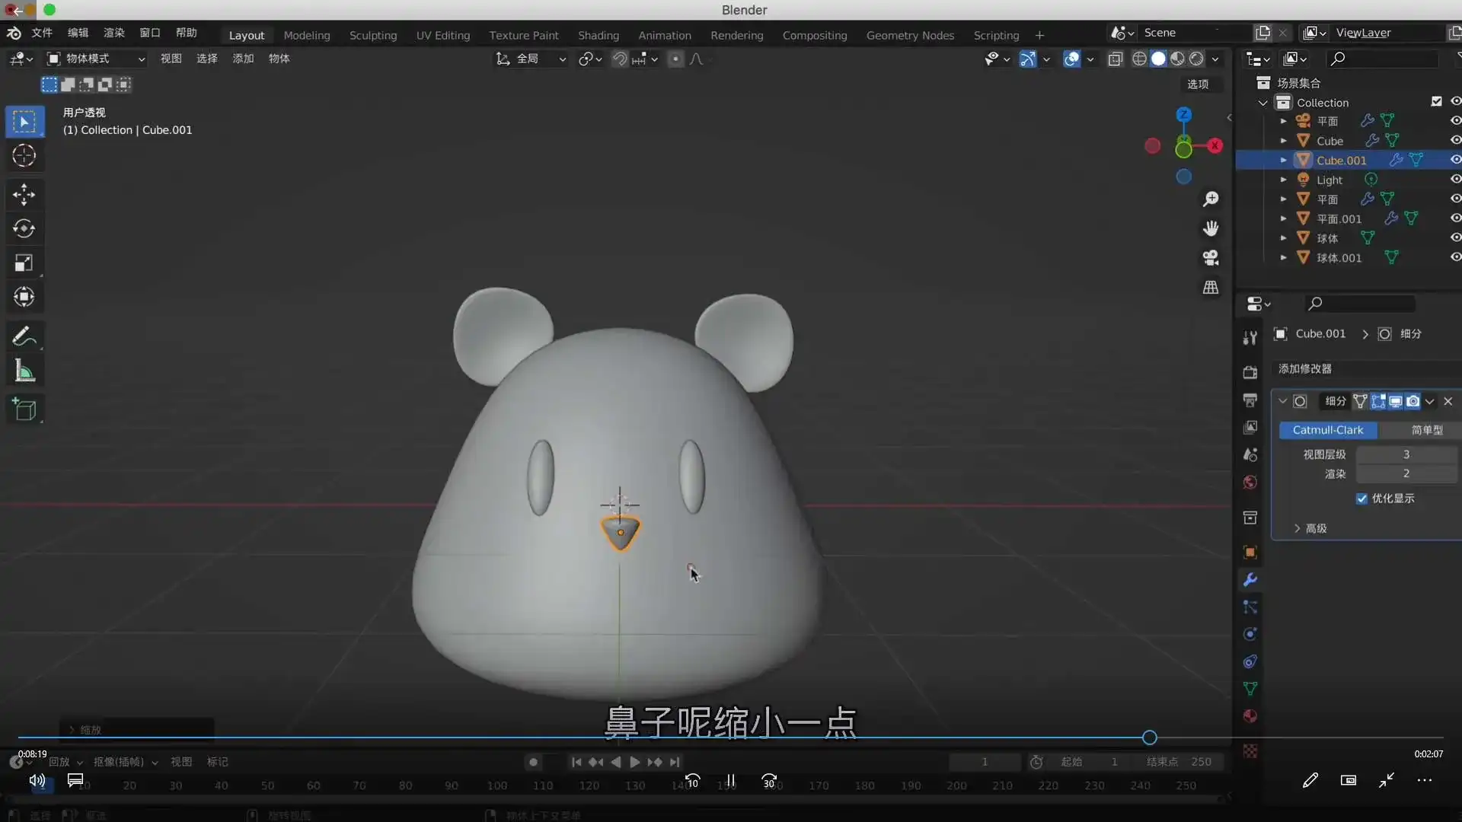Hide the Light object with its eye toggle
Image resolution: width=1462 pixels, height=822 pixels.
pyautogui.click(x=1456, y=179)
